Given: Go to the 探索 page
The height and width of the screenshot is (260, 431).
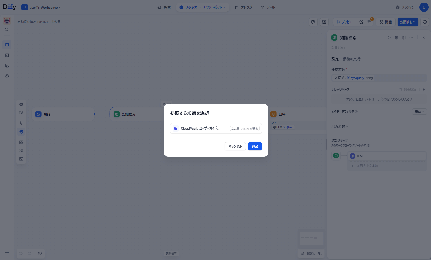Looking at the screenshot, I should pos(164,7).
